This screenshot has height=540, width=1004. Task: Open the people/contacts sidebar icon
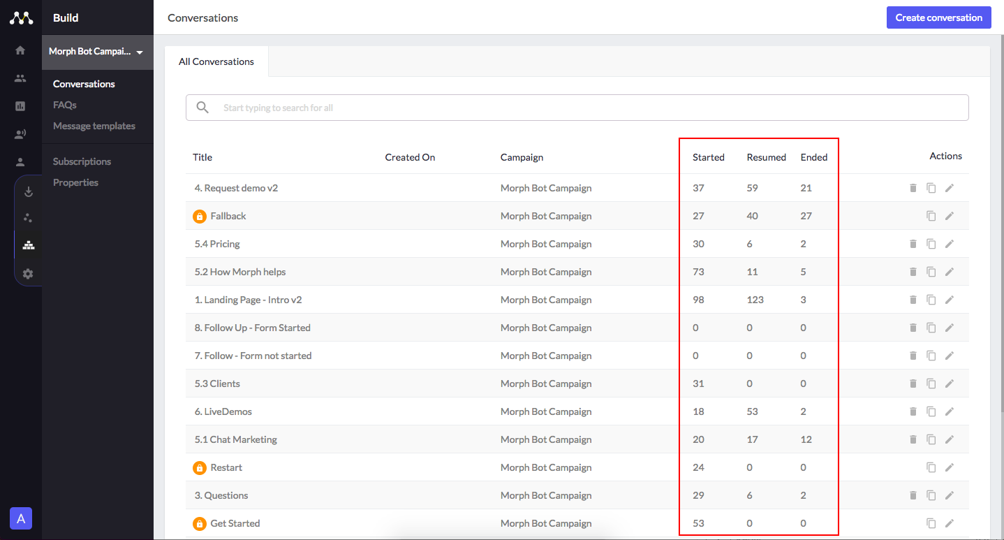click(x=20, y=78)
